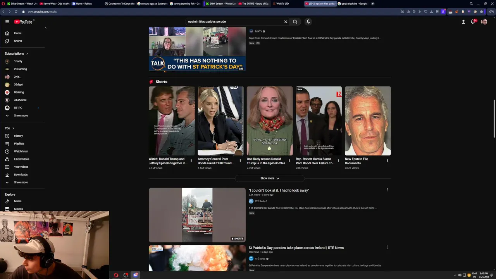Switch to the Countdown To Kanye West tab
The height and width of the screenshot is (279, 496).
120,3
